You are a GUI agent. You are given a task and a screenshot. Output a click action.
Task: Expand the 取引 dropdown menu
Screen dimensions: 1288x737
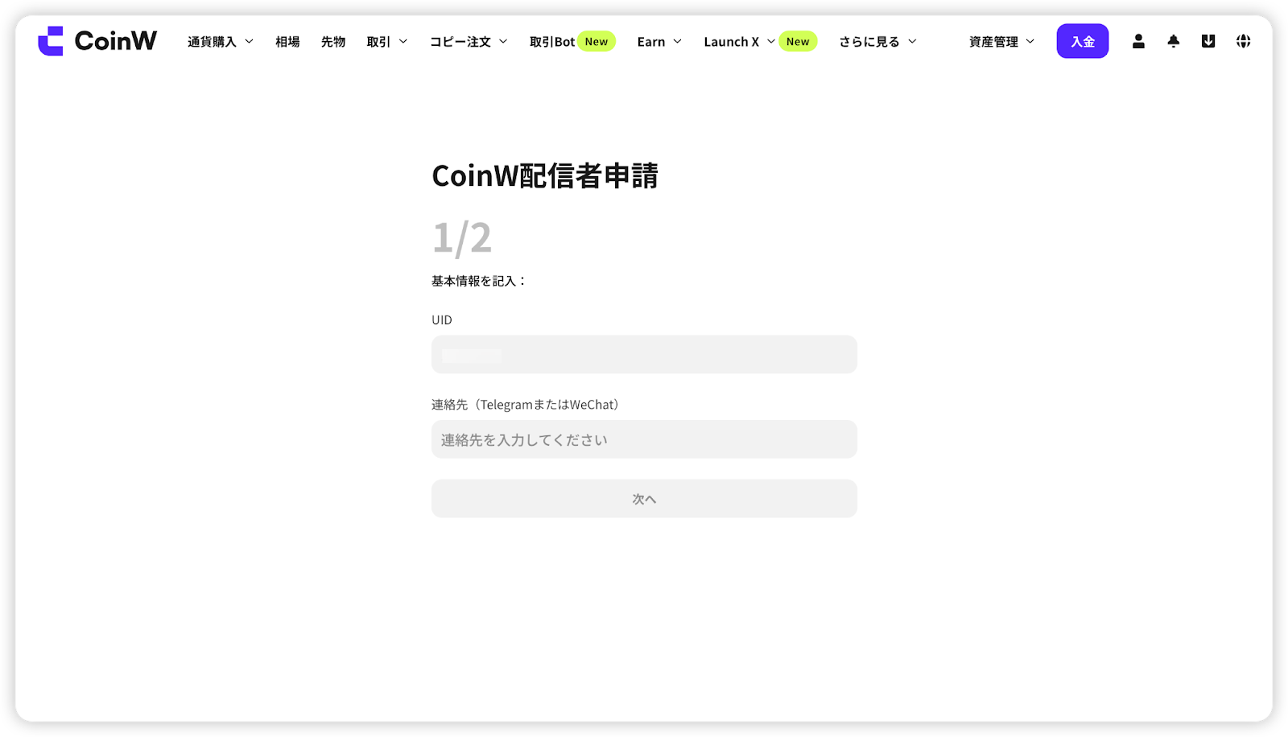pos(387,42)
